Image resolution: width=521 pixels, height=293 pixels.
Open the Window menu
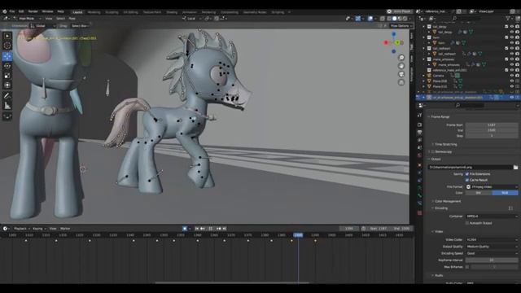tap(47, 11)
